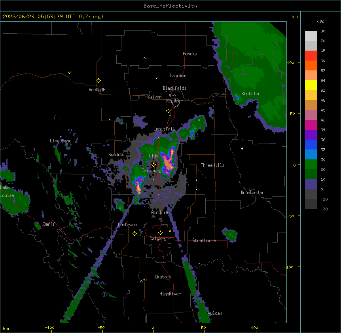Click the Lake Louise label at left edge
341x333 pixels.
(7, 191)
